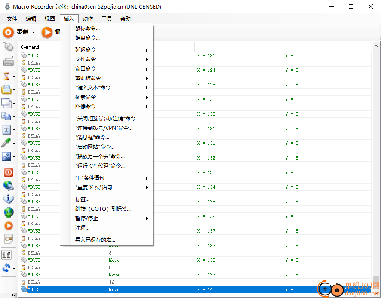381x298 pixels.
Task: Choose 导入已保存的宏... entry
Action: click(106, 240)
